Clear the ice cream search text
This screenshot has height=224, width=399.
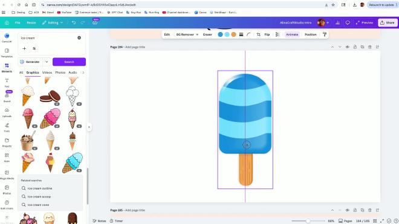tap(79, 38)
